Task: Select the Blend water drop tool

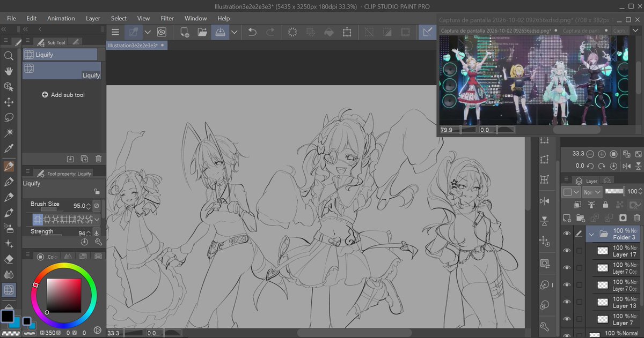Action: (x=9, y=274)
